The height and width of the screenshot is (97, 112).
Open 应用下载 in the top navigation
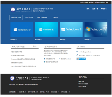coord(95,9)
